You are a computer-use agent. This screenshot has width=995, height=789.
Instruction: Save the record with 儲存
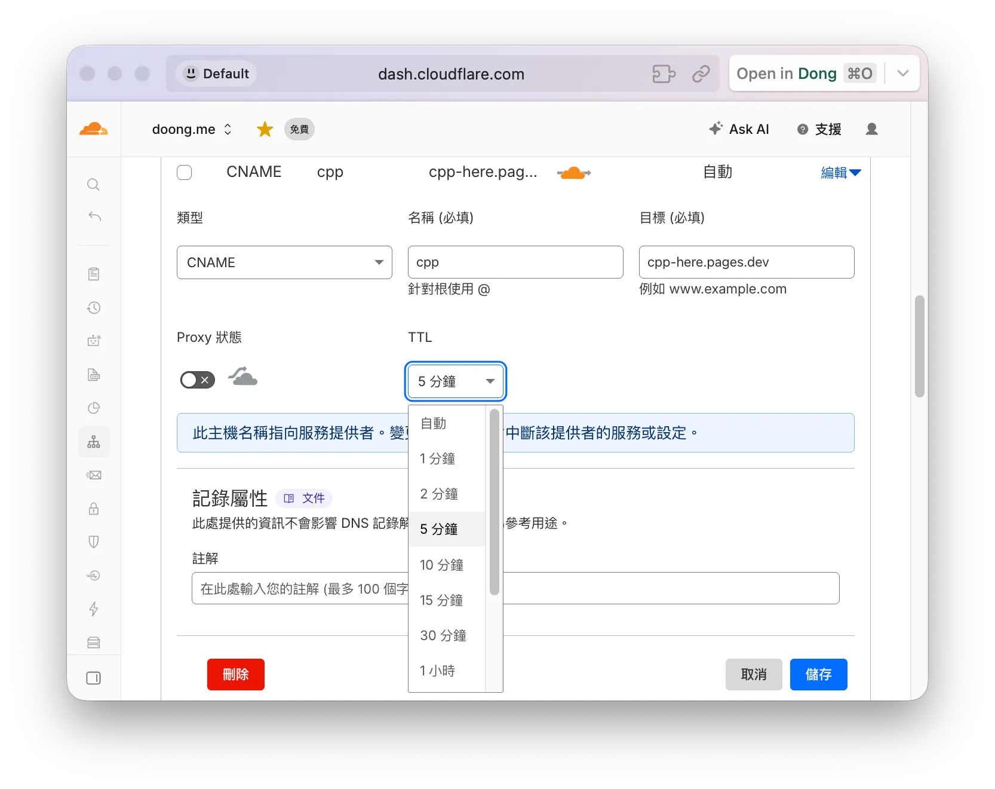pyautogui.click(x=819, y=674)
